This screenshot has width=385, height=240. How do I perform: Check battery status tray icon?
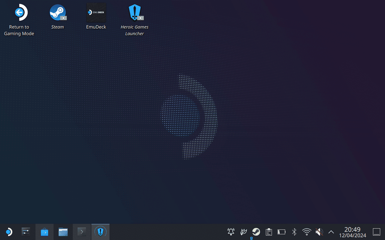282,232
